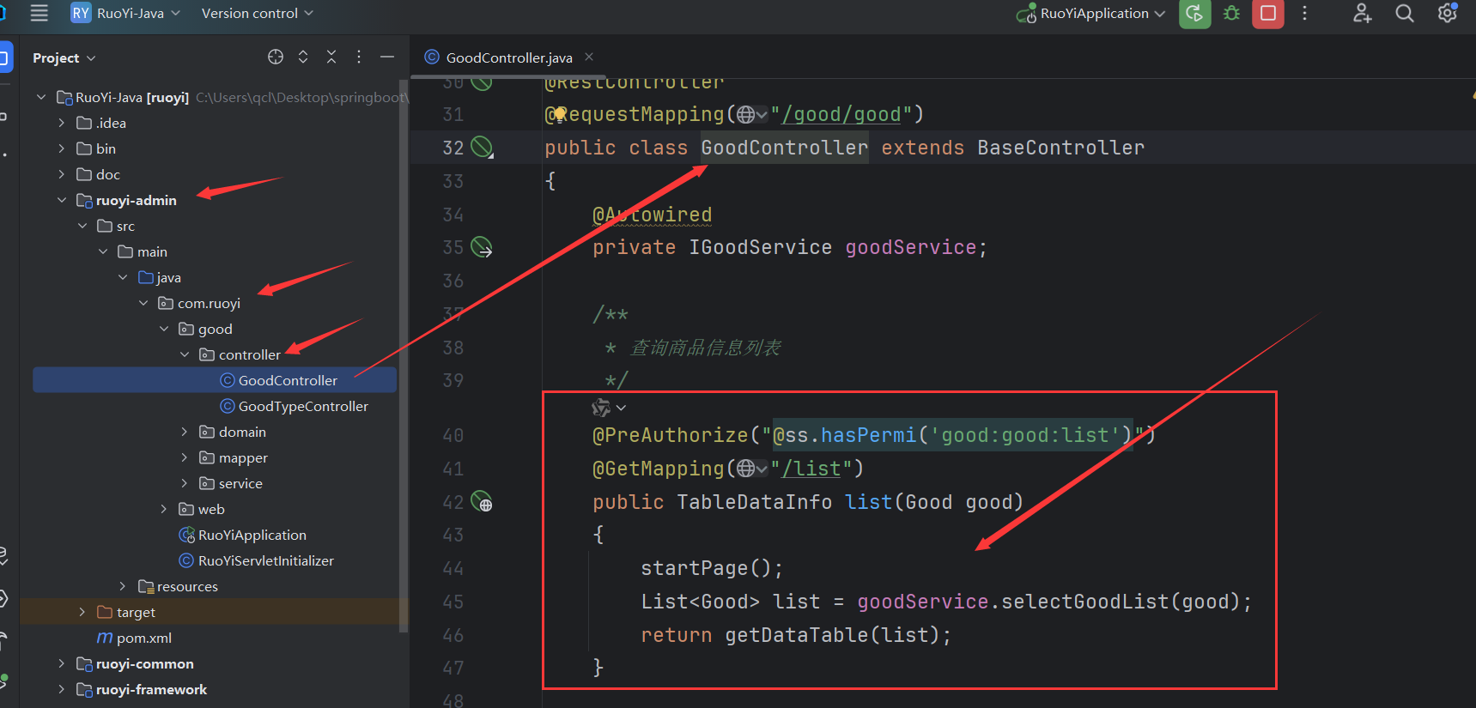
Task: Expand the bin folder
Action: pos(62,148)
